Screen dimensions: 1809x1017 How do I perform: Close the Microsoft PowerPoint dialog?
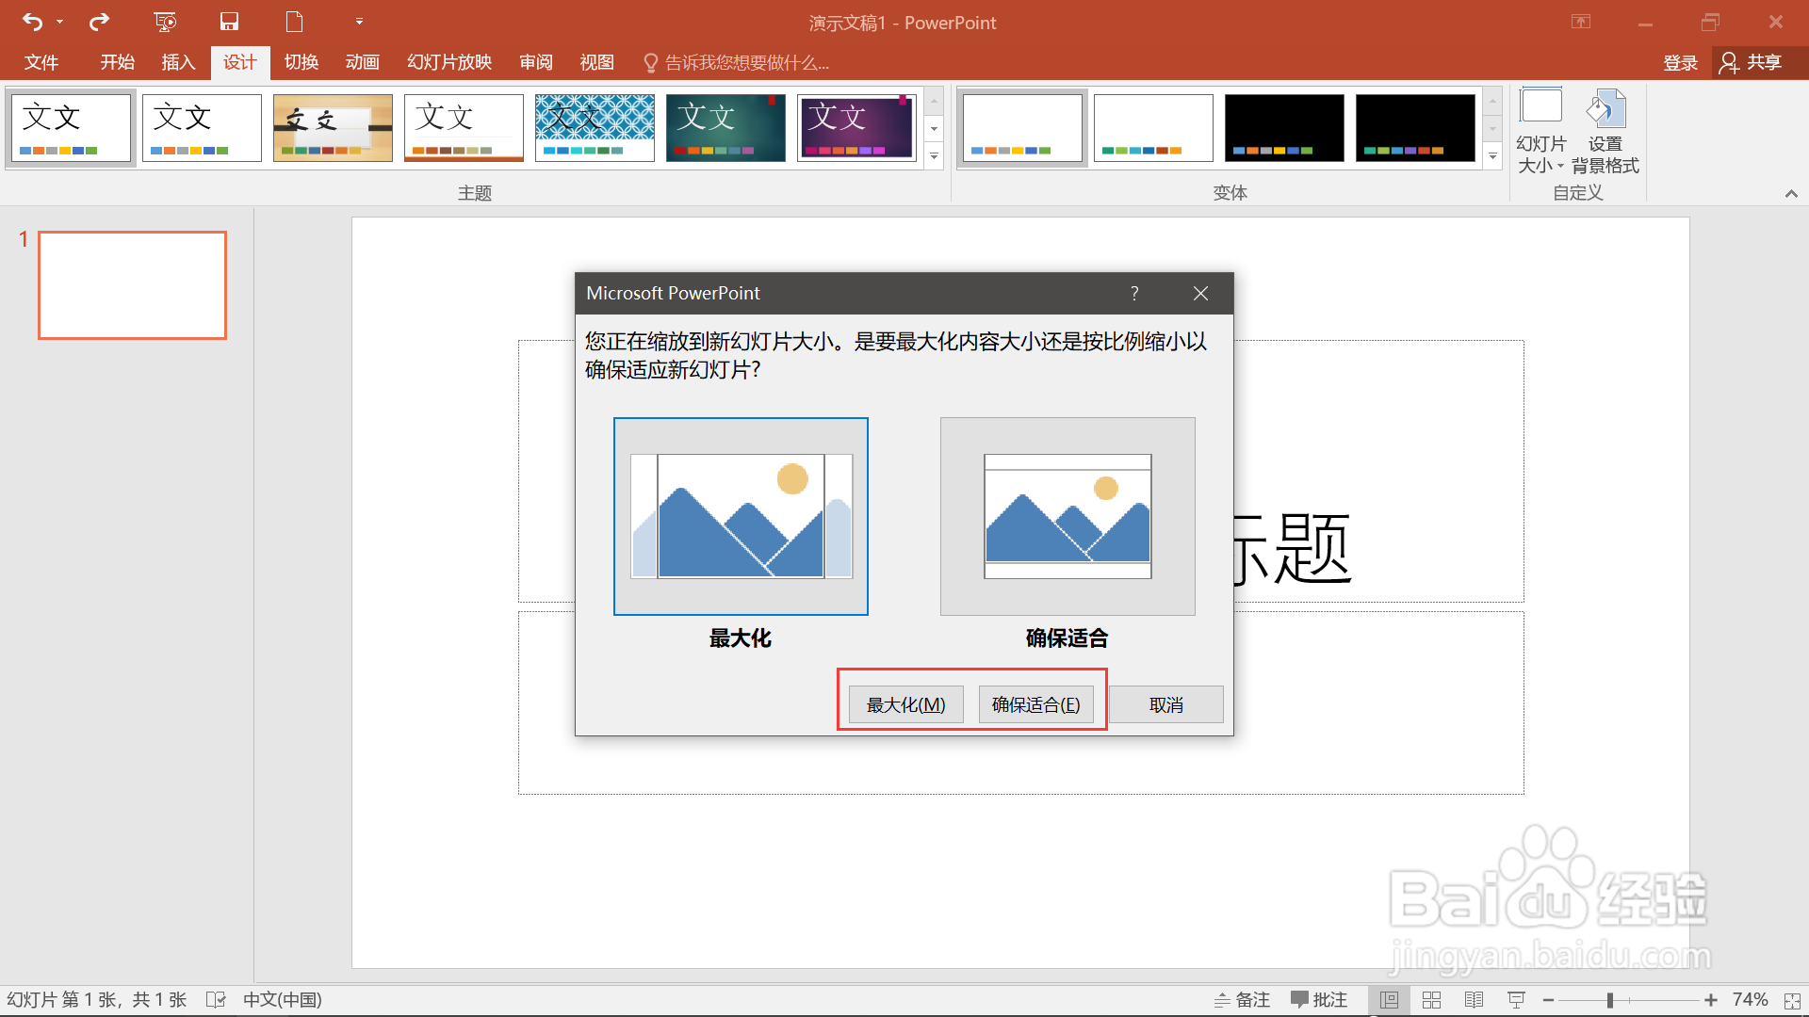(1200, 293)
